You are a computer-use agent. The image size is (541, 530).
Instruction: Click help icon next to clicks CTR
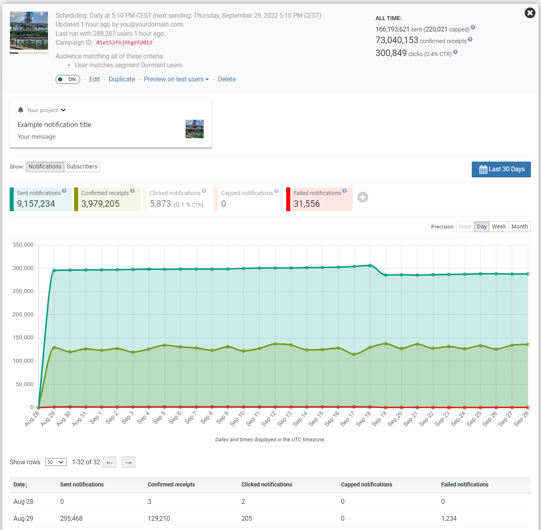click(x=455, y=52)
